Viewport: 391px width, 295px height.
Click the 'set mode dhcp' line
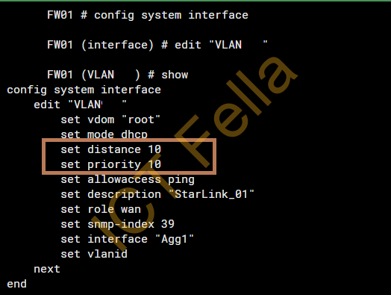click(104, 134)
